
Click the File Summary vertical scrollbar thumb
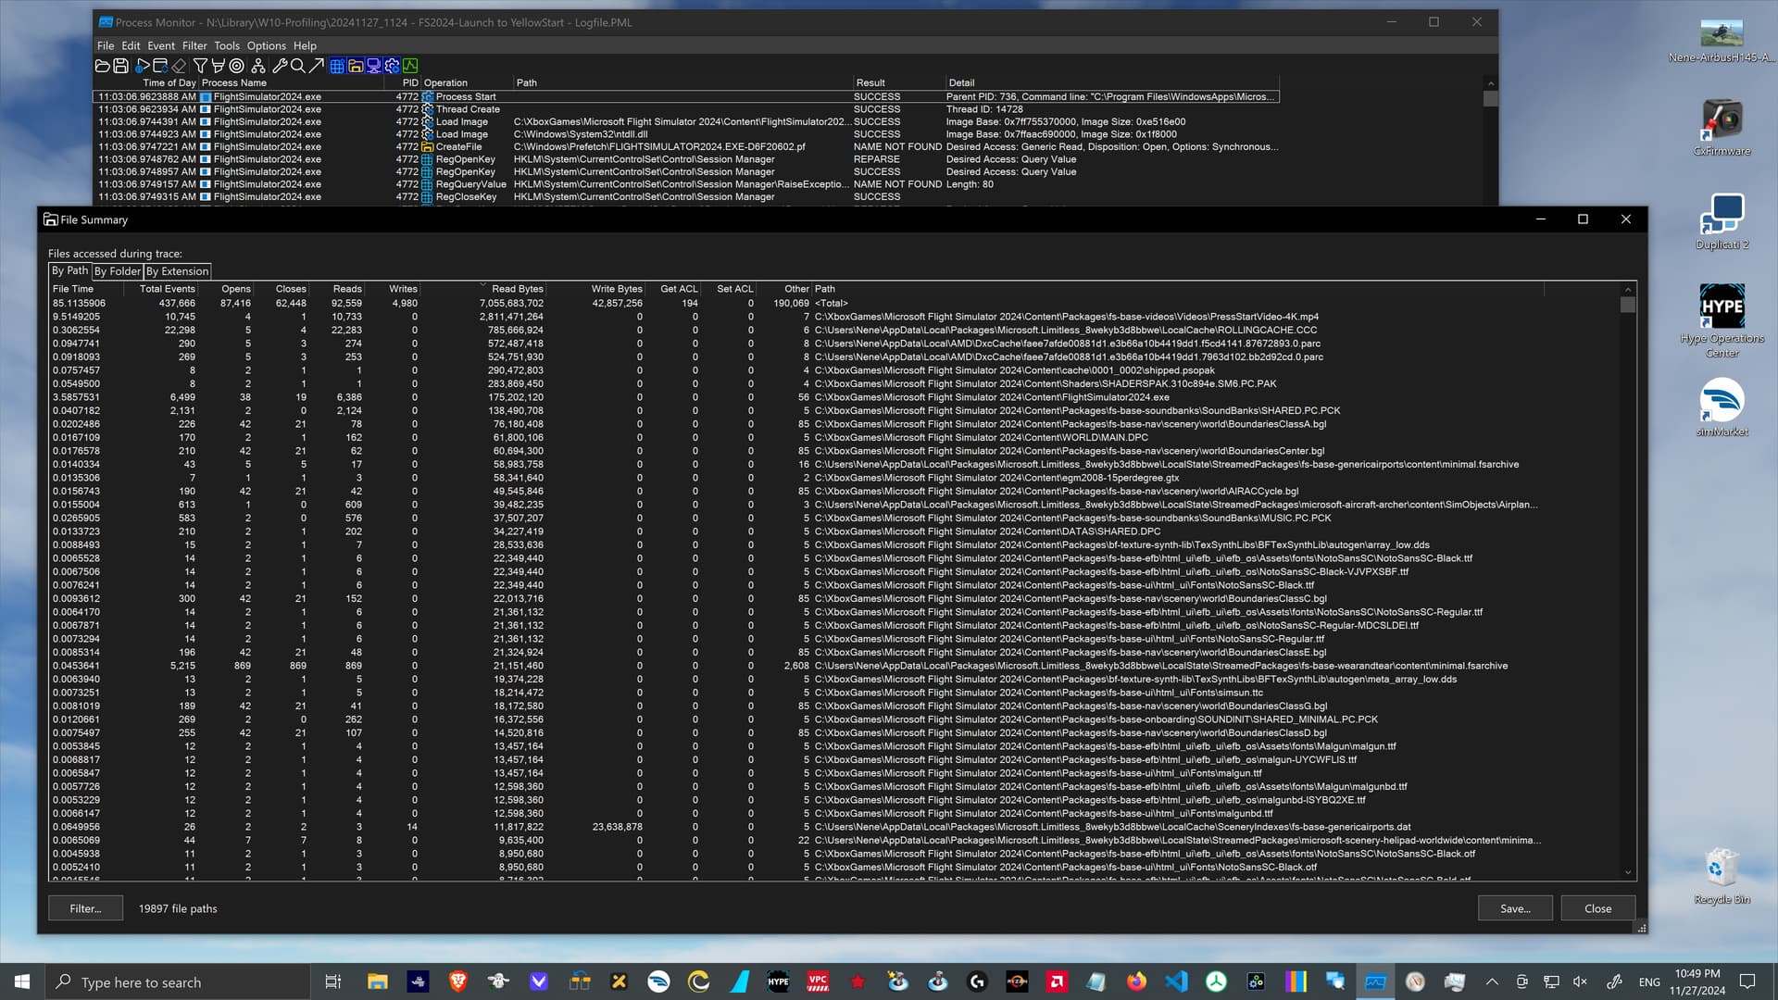pyautogui.click(x=1628, y=305)
